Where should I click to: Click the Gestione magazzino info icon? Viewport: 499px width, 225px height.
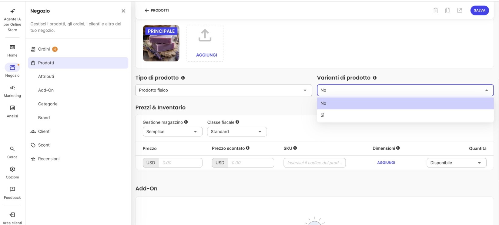pos(186,122)
